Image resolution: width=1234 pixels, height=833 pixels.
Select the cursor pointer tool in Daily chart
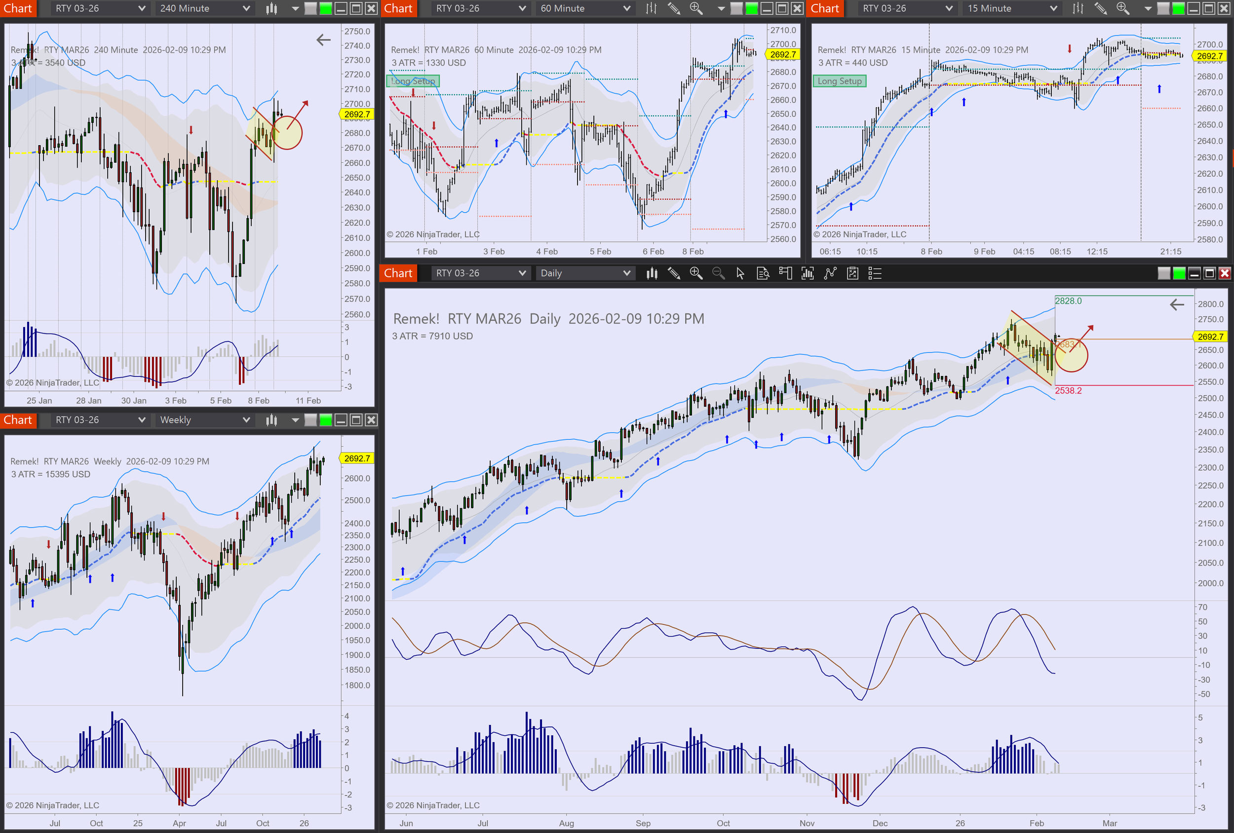tap(740, 273)
